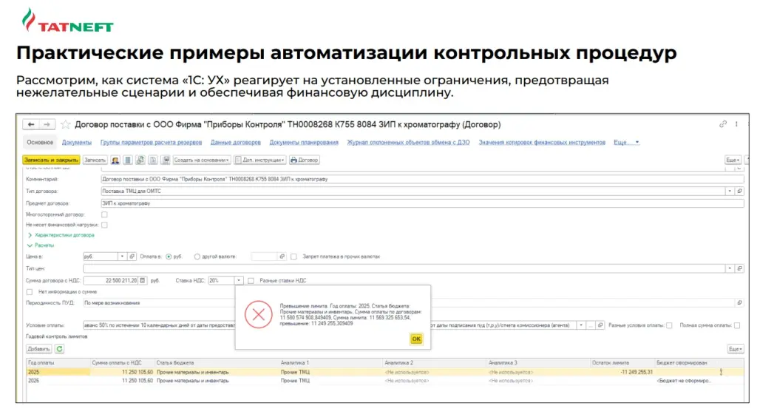Image resolution: width=757 pixels, height=417 pixels.
Task: Open Данные договоров tab
Action: pyautogui.click(x=236, y=143)
